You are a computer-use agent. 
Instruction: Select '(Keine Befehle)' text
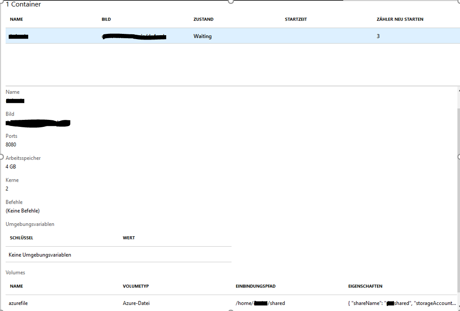pyautogui.click(x=23, y=211)
